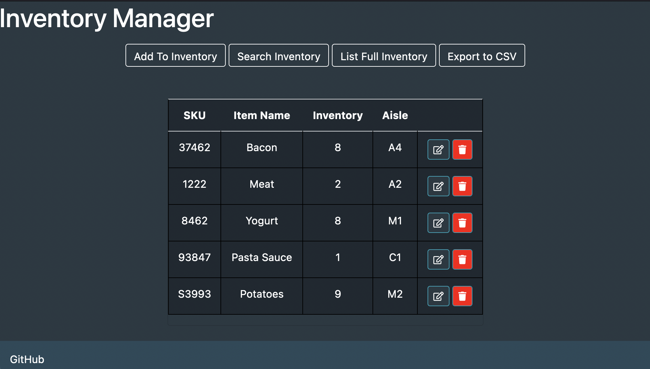Click the Add To Inventory button
Screen dimensions: 650x369
(175, 56)
